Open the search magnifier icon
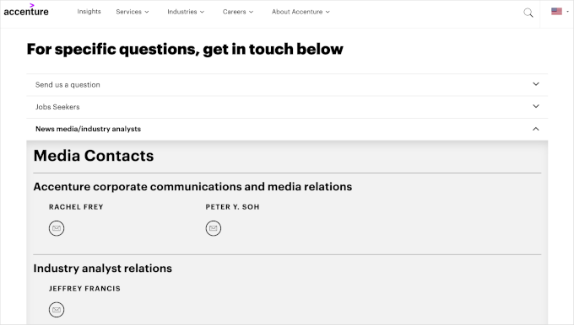Screen dimensions: 574x325 [528, 13]
